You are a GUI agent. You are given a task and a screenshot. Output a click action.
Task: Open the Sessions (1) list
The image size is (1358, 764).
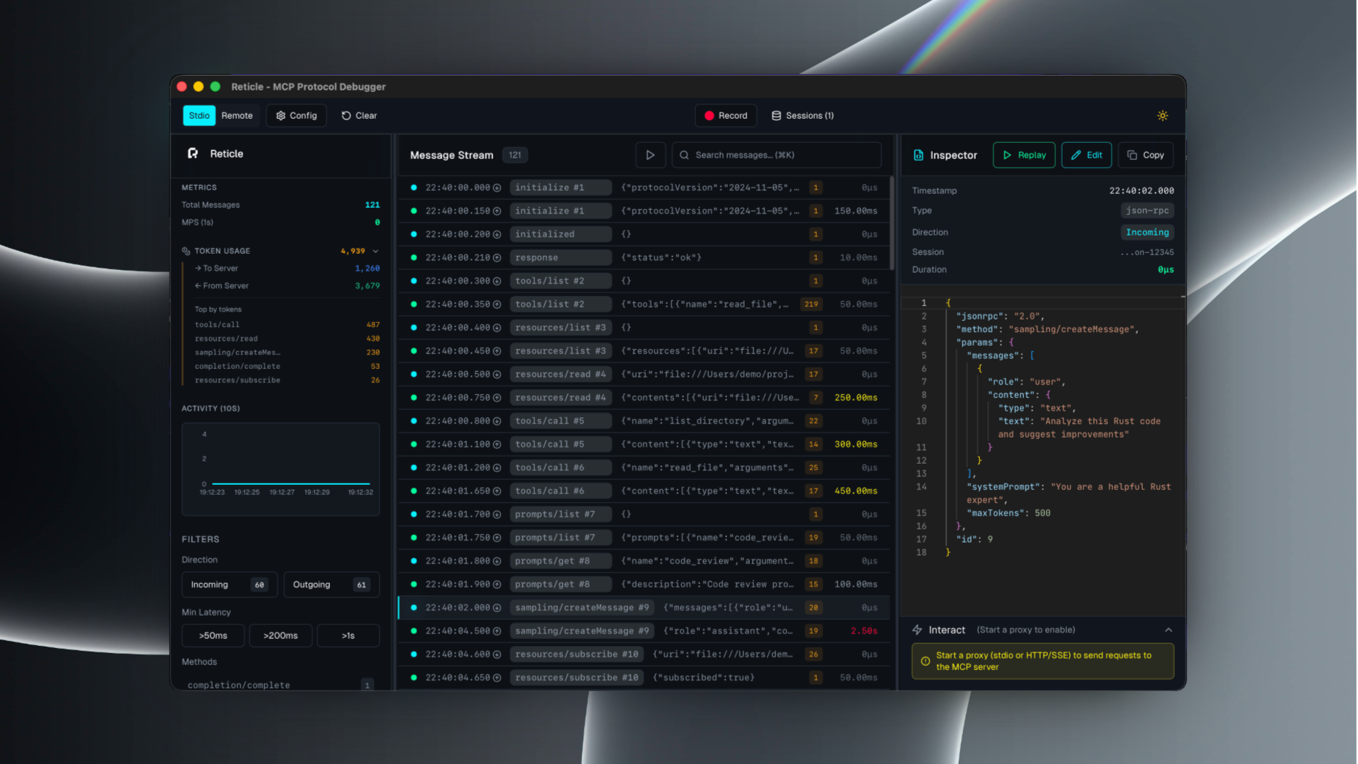pos(803,115)
